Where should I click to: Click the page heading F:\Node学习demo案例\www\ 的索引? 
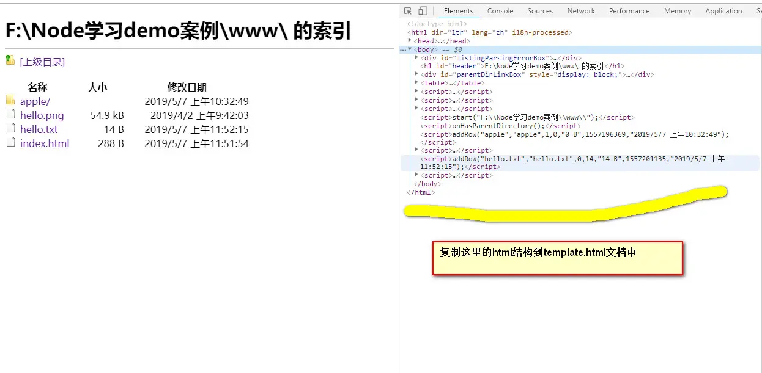pyautogui.click(x=179, y=31)
